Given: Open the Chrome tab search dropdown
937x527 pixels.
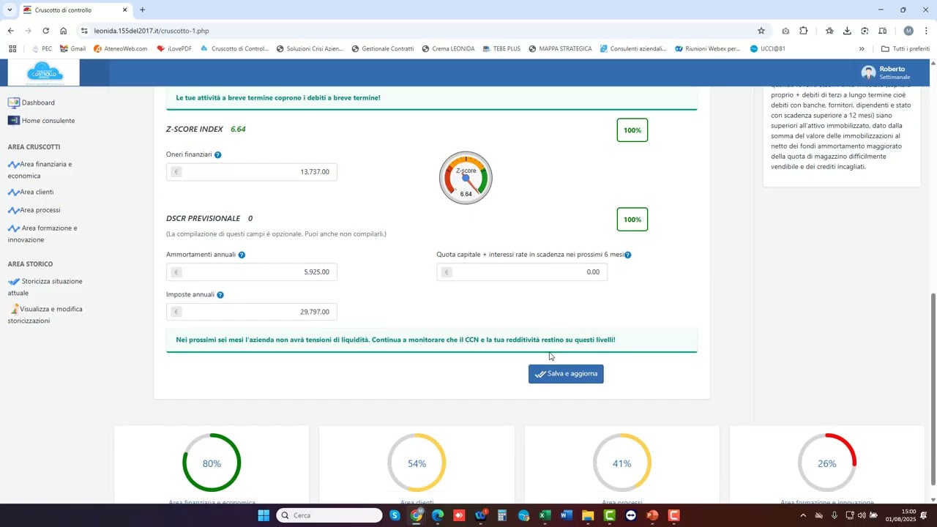Looking at the screenshot, I should [10, 10].
